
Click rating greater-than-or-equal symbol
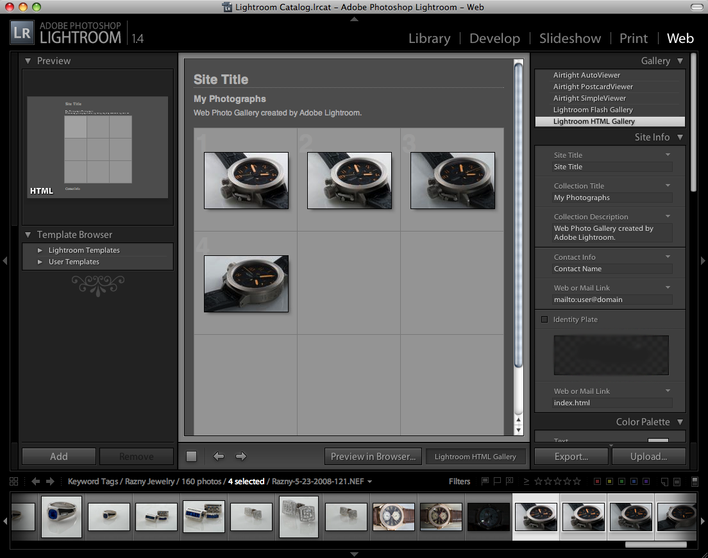tap(526, 482)
